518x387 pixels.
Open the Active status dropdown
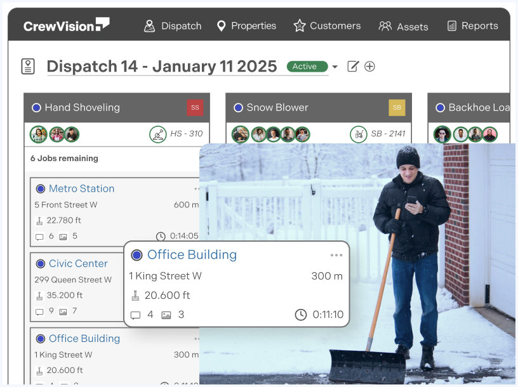coord(335,66)
